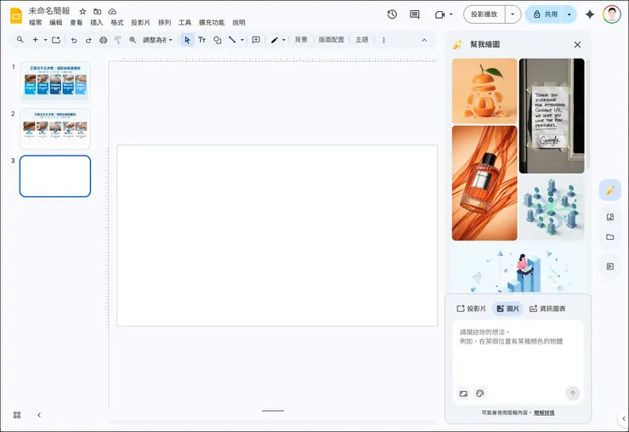The width and height of the screenshot is (629, 432).
Task: Open the 檔案 menu
Action: tap(36, 22)
